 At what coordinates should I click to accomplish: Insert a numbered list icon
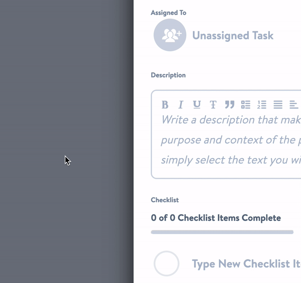tap(262, 105)
